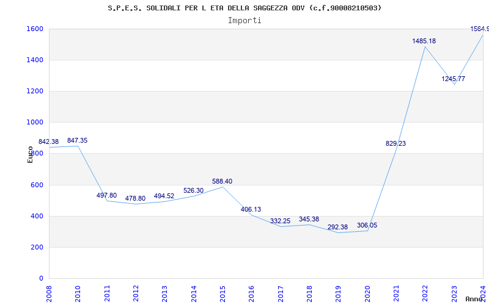Click the 478.80 data point label
Viewport: 489px width, 305px height.
[135, 199]
